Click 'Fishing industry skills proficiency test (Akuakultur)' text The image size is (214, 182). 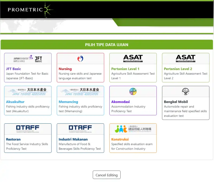pyautogui.click(x=28, y=109)
